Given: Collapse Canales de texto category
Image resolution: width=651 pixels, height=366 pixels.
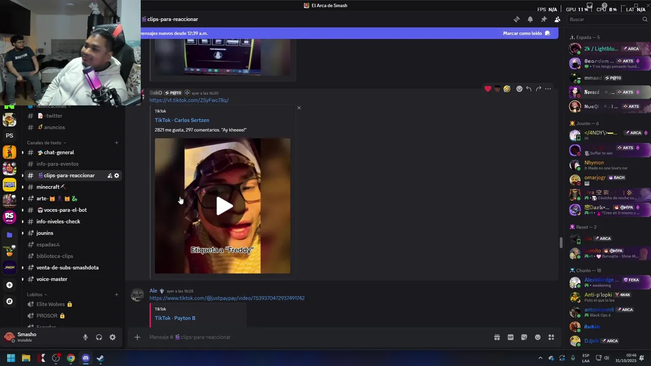Looking at the screenshot, I should 46,143.
